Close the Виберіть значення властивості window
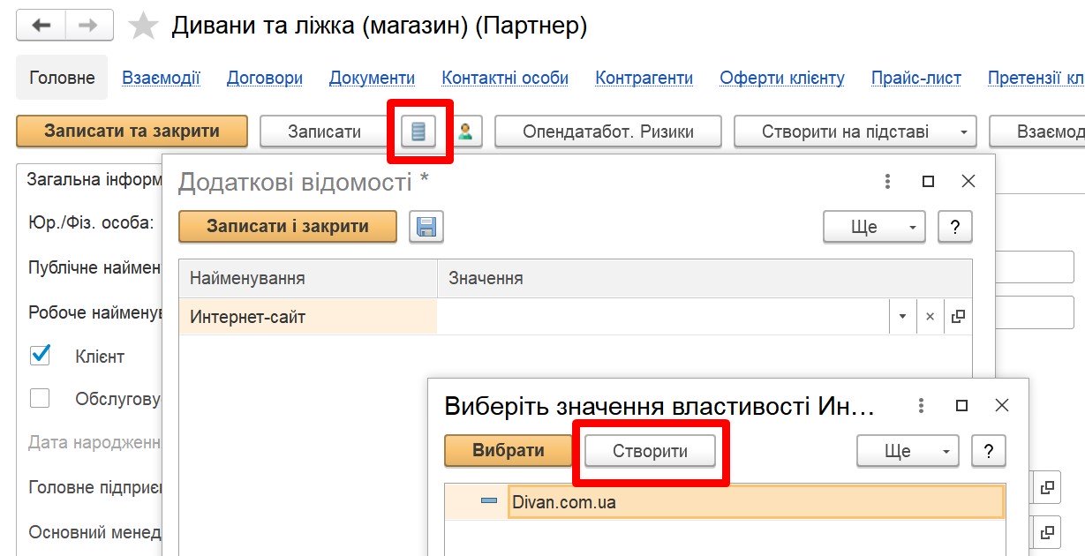1085x556 pixels. click(1002, 406)
